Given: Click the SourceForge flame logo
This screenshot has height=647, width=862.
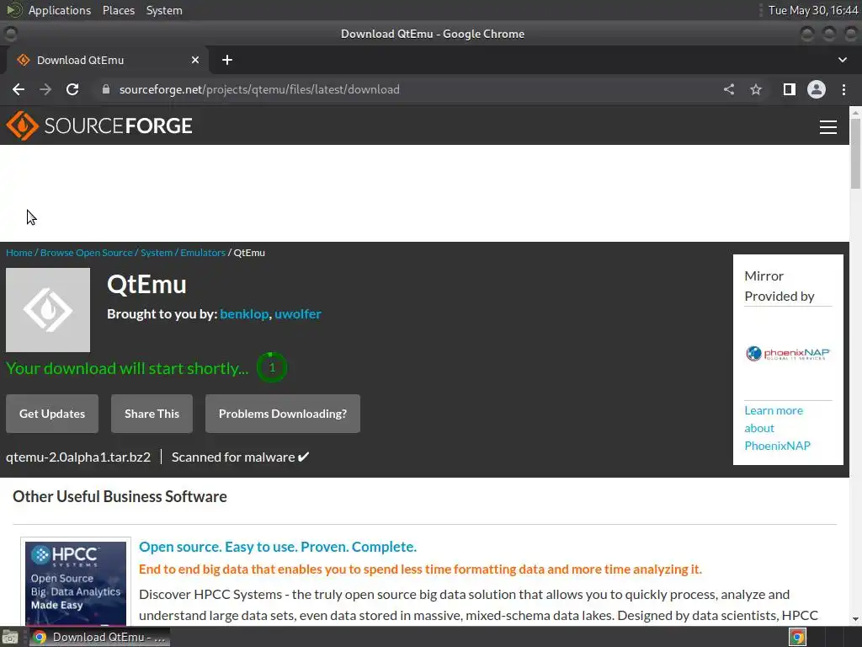Looking at the screenshot, I should tap(21, 126).
